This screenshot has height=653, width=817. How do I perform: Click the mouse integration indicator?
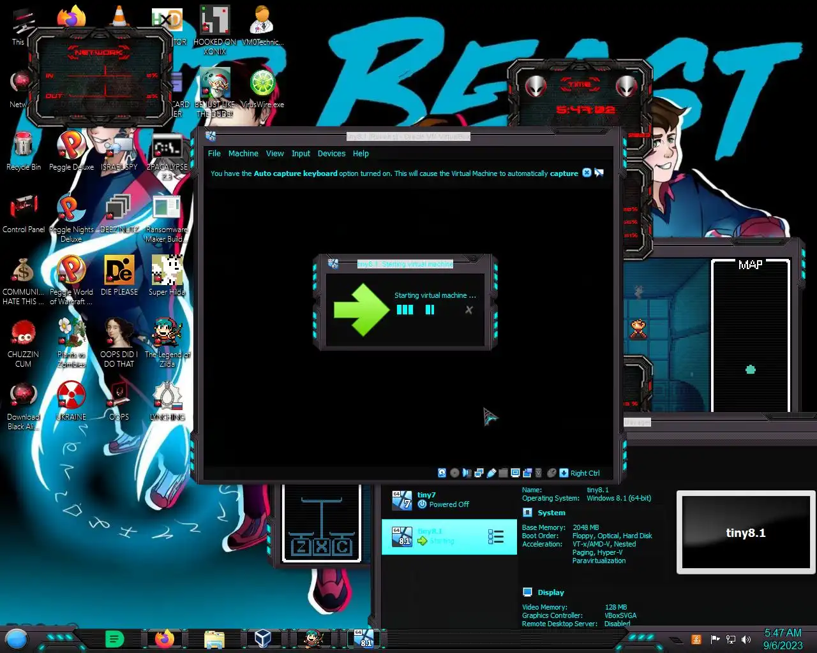(x=551, y=473)
